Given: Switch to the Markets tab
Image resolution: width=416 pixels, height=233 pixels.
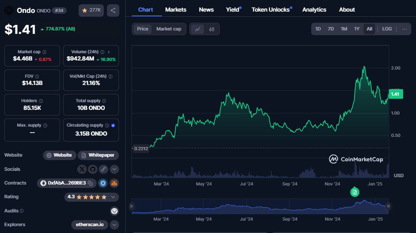Looking at the screenshot, I should (176, 10).
